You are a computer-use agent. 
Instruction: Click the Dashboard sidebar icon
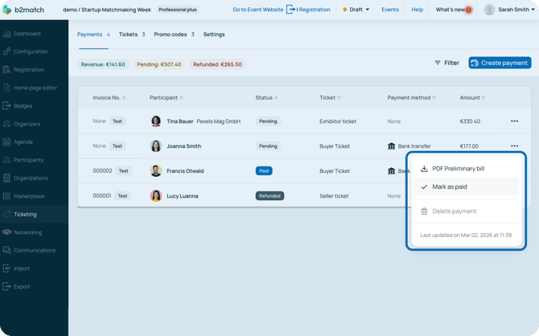pos(7,34)
